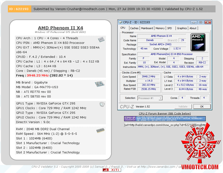
Task: Click the Brand ID value 29
Action: pyautogui.click(x=182, y=40)
